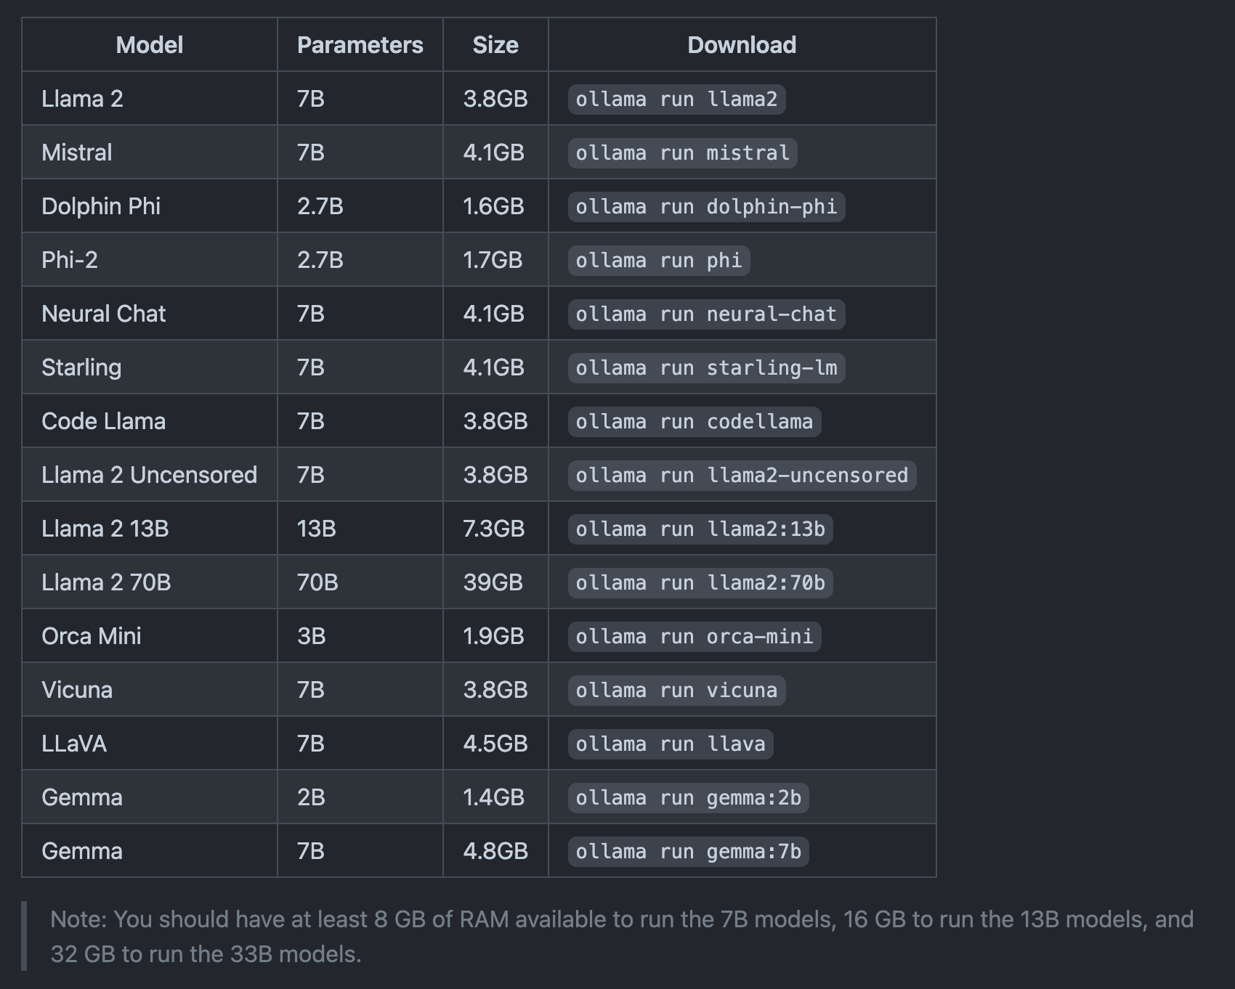The image size is (1235, 989).
Task: Select the 'ollama run llama2-uncensored' command
Action: (x=742, y=475)
